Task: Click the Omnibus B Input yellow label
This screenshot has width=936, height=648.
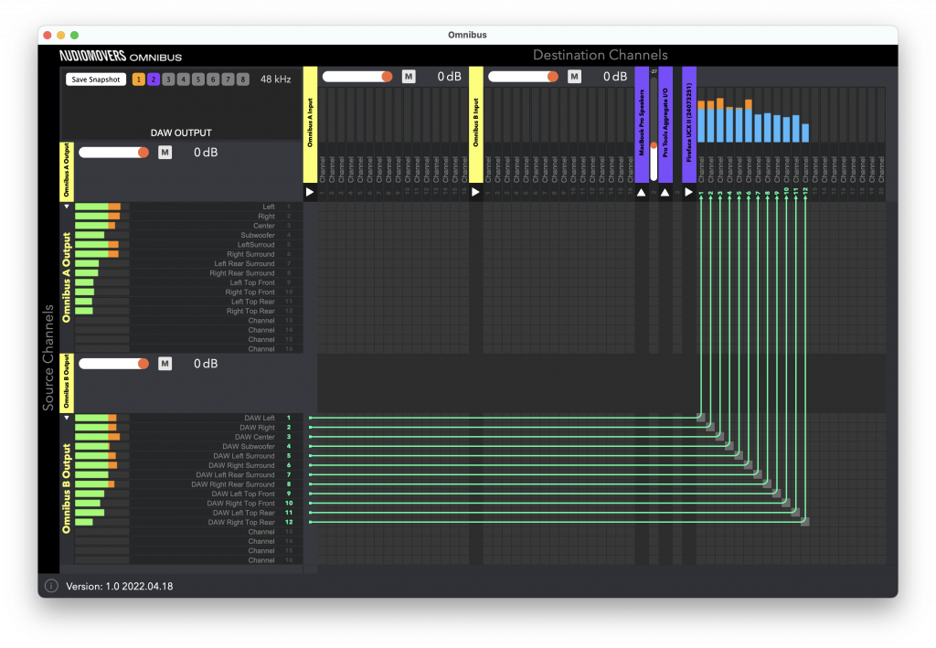Action: coord(476,124)
